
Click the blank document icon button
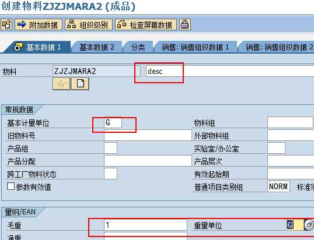click(x=81, y=84)
